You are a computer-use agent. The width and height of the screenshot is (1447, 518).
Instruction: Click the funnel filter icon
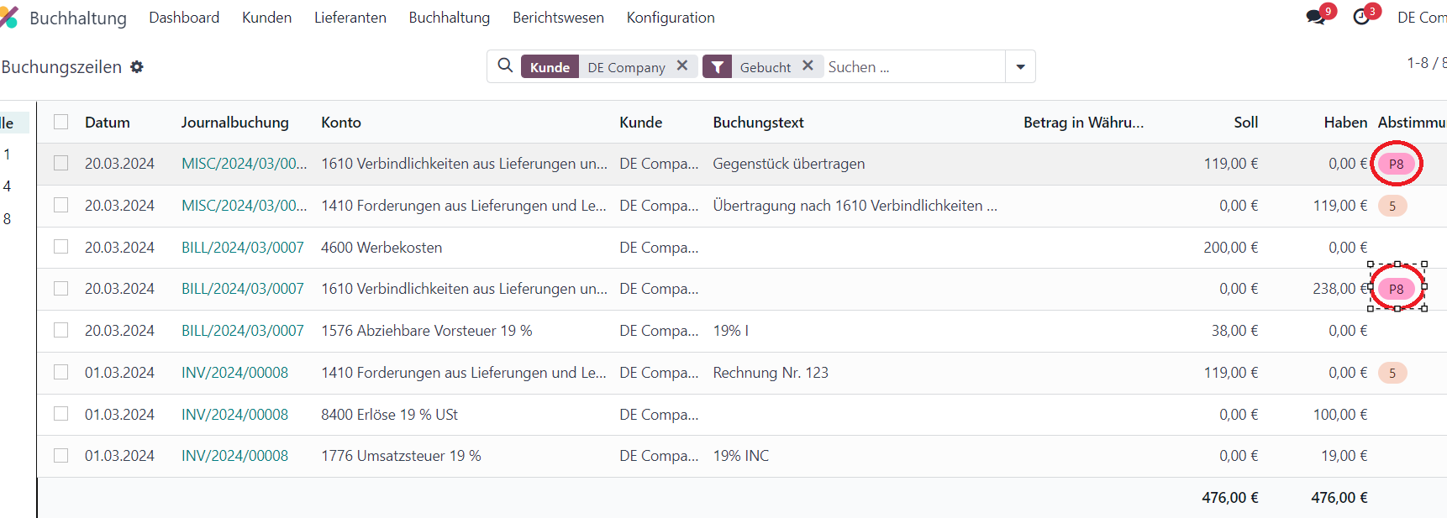click(717, 67)
